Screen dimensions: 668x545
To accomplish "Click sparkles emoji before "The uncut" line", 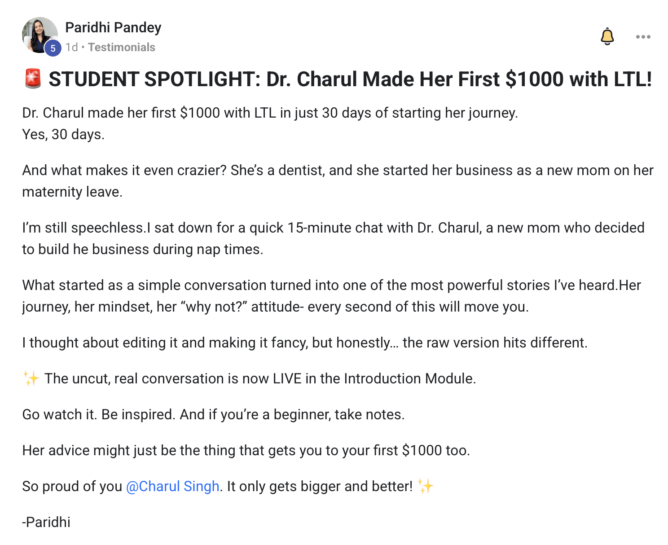I will (31, 378).
